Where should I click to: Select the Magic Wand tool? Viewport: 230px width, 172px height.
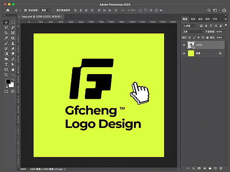pyautogui.click(x=13, y=27)
